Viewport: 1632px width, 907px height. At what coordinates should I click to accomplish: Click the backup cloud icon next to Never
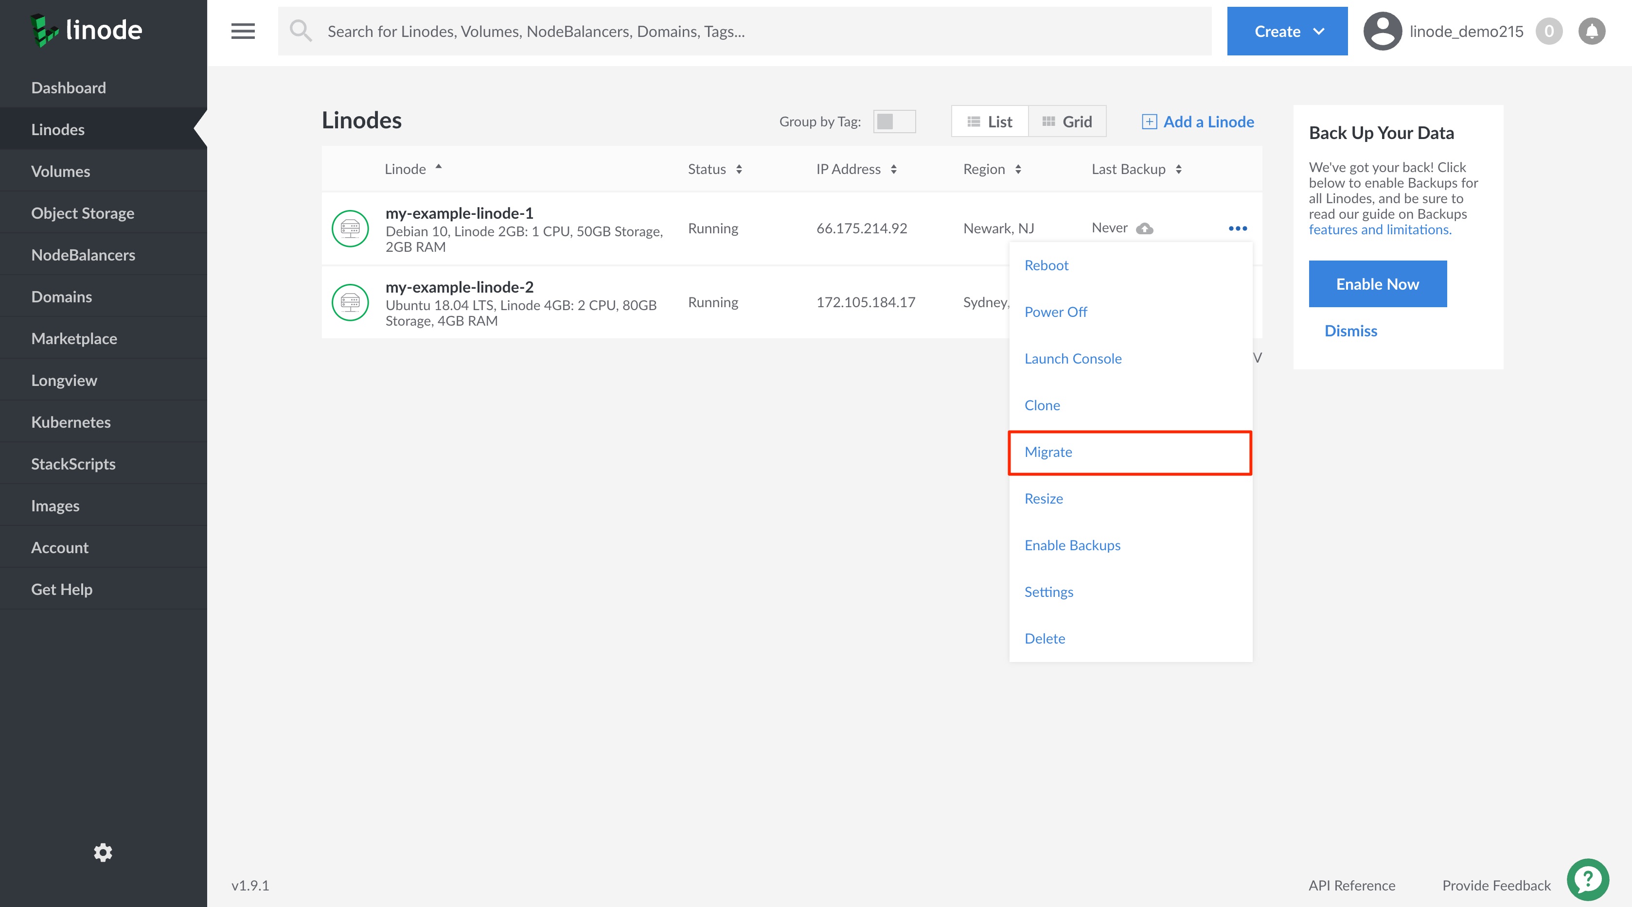click(1144, 228)
